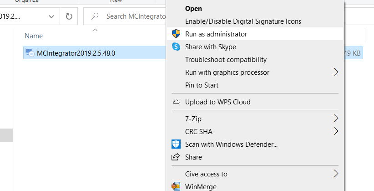Select Enable/Disable Digital Signature Icons
Screen dimensions: 374x191
(255, 21)
